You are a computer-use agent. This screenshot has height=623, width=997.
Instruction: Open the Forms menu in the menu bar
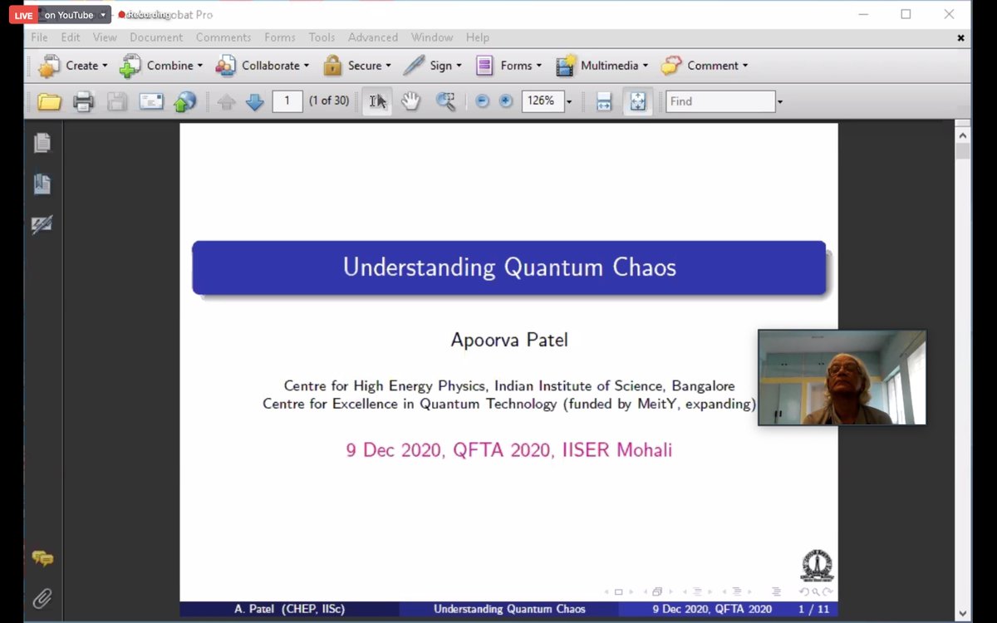click(280, 37)
